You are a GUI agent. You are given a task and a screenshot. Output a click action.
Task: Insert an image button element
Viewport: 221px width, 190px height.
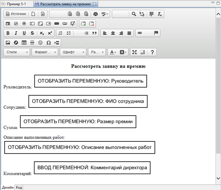coord(65,23)
